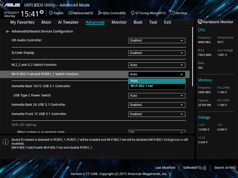
Task: Click the settings list vertical scrollbar
Action: (192, 57)
